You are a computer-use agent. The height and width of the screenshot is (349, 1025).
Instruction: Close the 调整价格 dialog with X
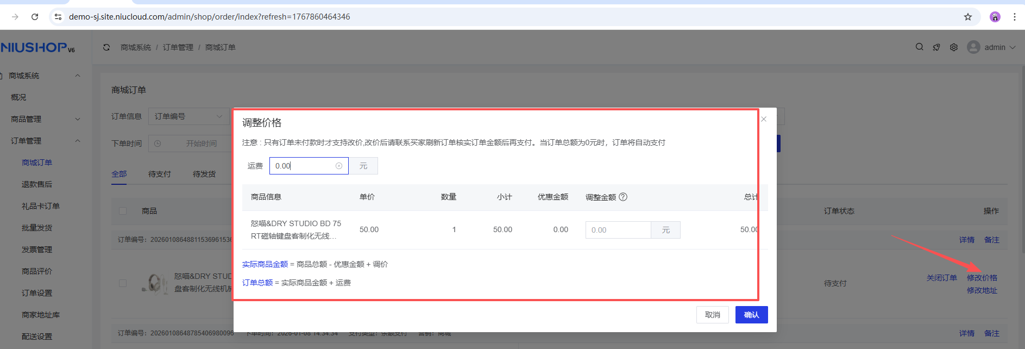pos(764,119)
